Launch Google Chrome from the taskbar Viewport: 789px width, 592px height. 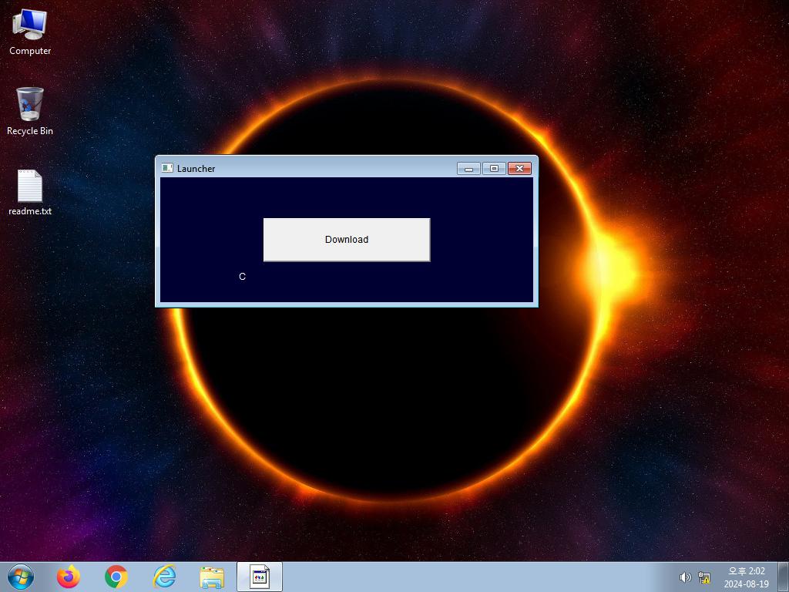(116, 577)
